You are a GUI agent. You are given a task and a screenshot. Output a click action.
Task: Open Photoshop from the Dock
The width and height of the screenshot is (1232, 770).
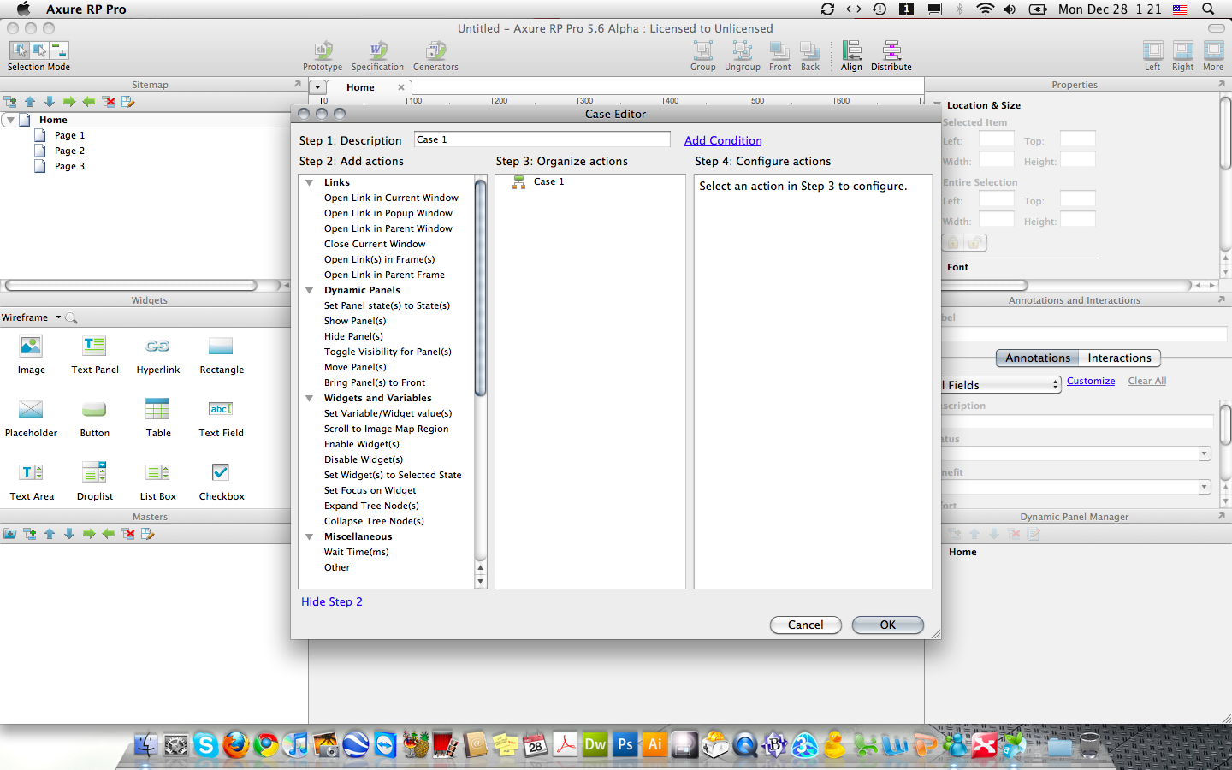point(625,745)
